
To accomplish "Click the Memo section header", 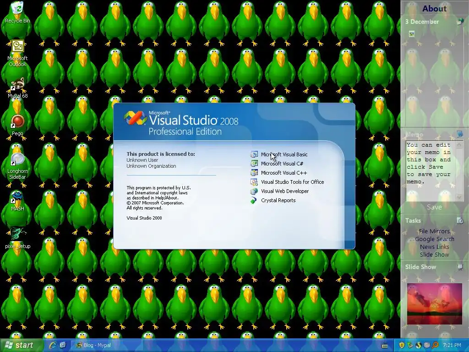I will click(x=414, y=134).
